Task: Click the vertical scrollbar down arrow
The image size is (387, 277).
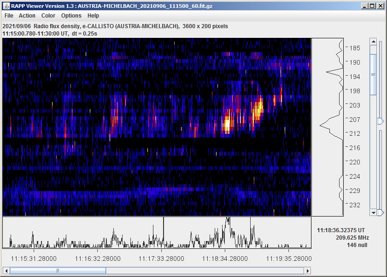Action: 374,213
